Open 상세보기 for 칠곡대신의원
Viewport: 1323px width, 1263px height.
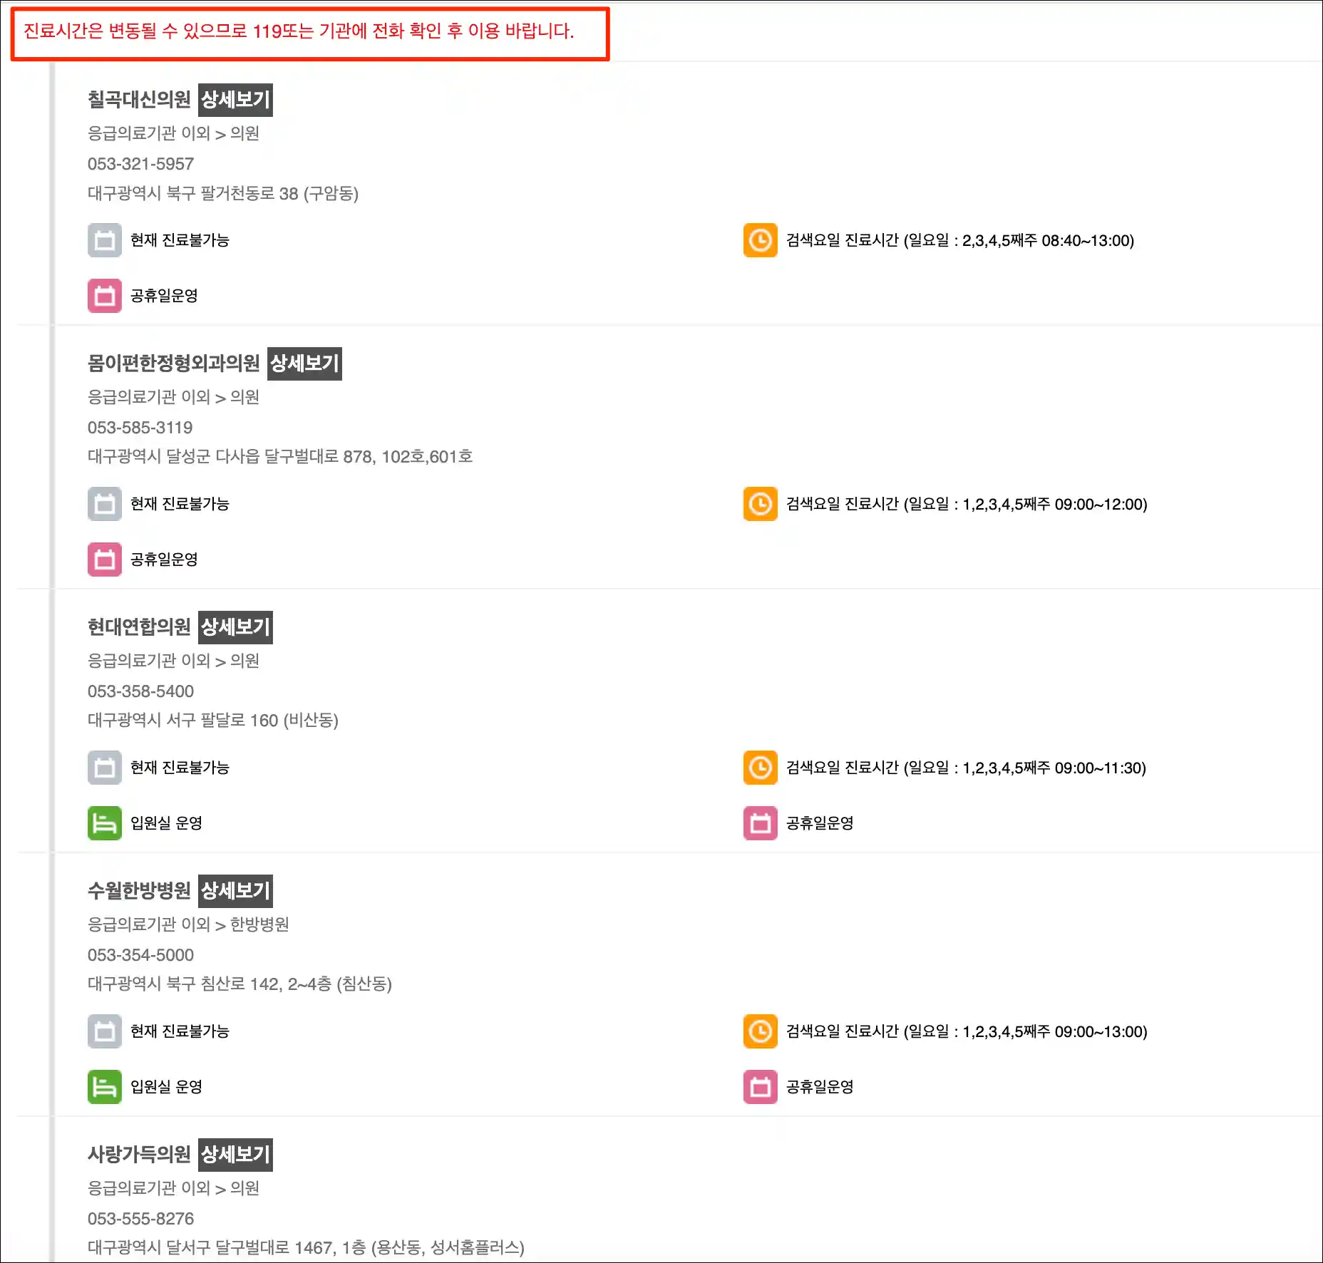[x=235, y=100]
